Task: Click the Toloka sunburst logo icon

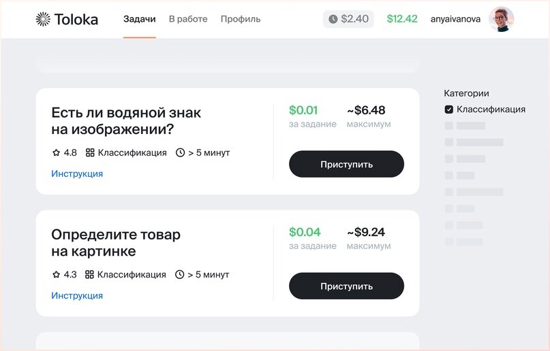Action: (x=43, y=19)
